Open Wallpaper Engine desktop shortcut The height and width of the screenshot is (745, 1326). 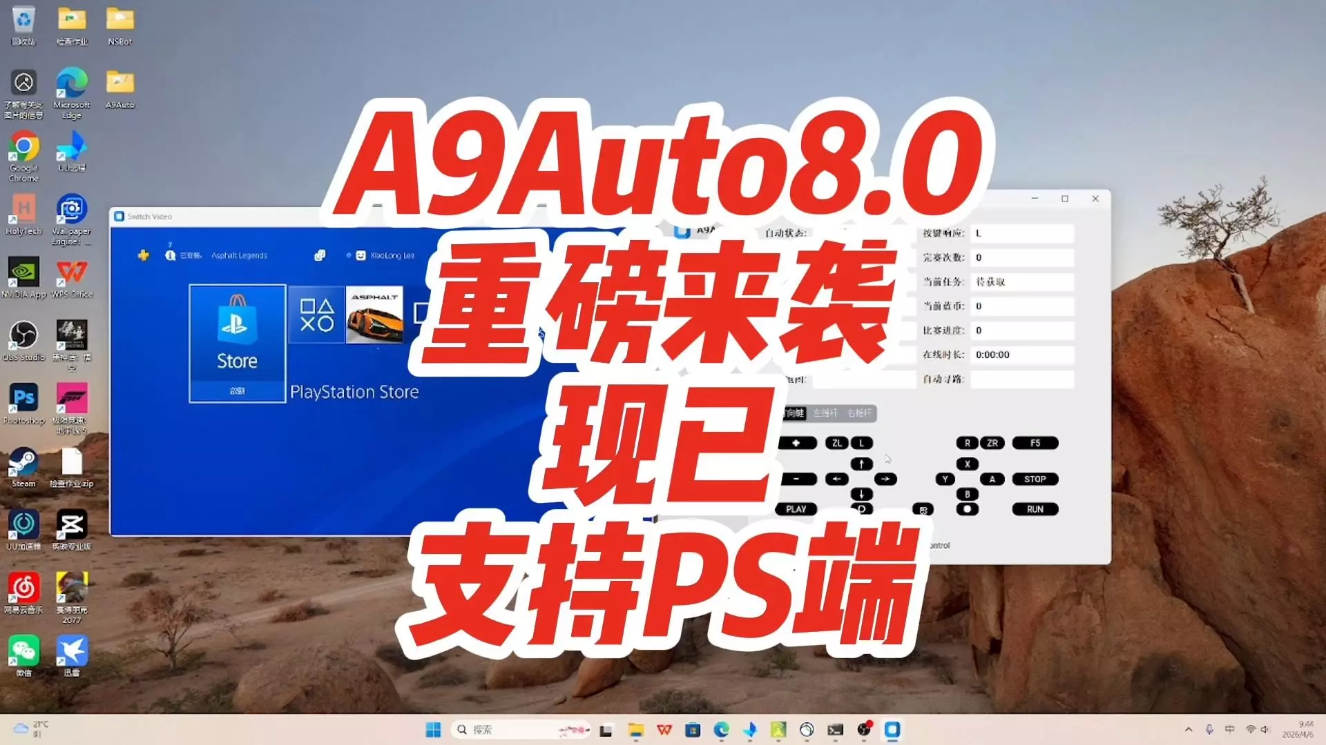(72, 219)
